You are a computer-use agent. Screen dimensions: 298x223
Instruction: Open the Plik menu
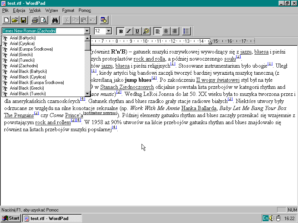click(x=5, y=10)
